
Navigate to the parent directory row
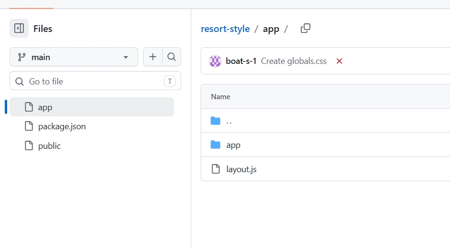tap(326, 121)
